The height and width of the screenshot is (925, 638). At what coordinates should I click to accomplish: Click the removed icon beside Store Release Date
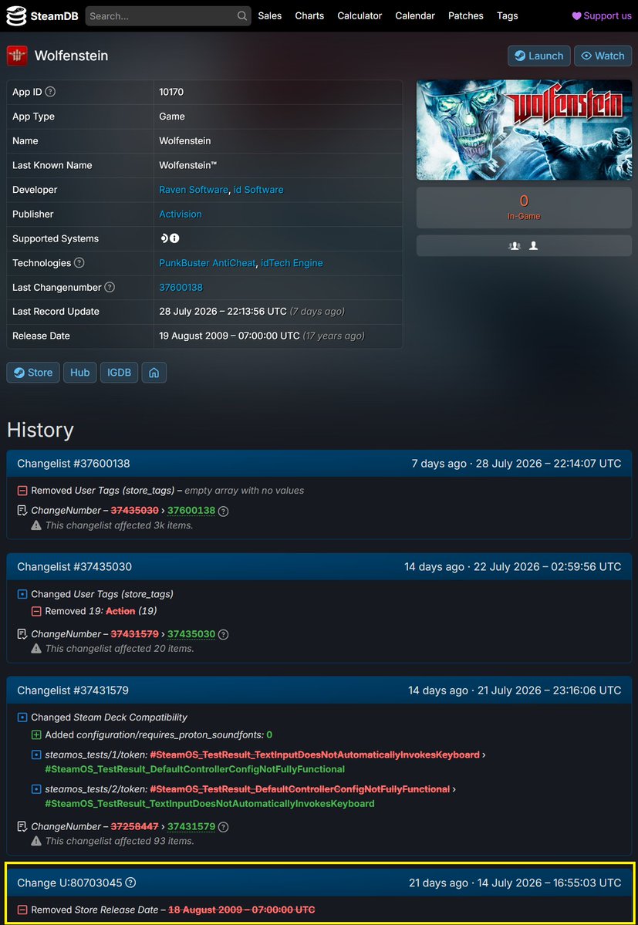[22, 910]
